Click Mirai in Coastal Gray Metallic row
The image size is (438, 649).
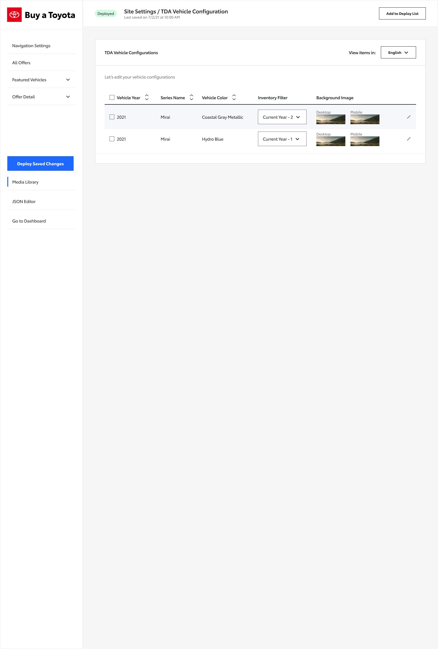pos(165,117)
